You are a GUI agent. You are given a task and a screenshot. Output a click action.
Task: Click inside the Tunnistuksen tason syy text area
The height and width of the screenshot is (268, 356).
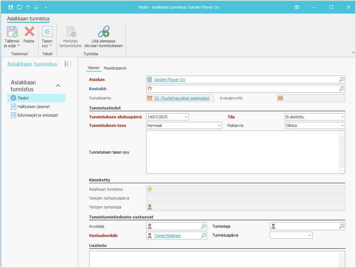click(x=242, y=152)
